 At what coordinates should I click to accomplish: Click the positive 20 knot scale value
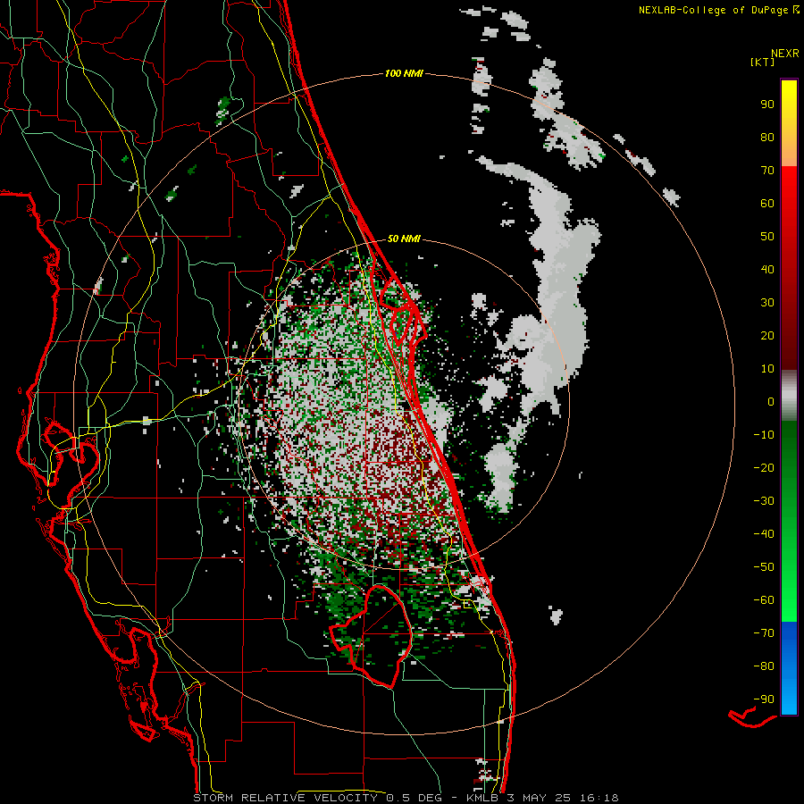pos(767,335)
